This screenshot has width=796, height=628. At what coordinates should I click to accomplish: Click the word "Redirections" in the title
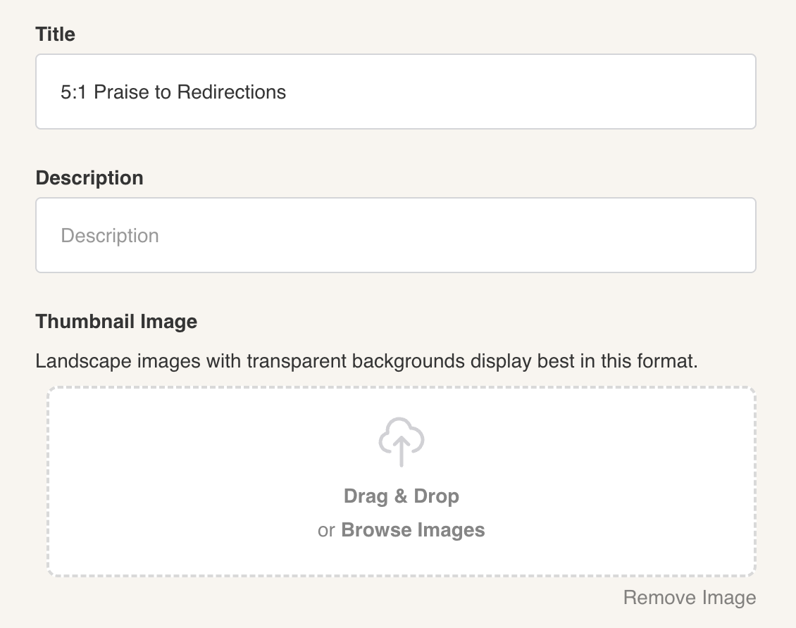point(232,92)
